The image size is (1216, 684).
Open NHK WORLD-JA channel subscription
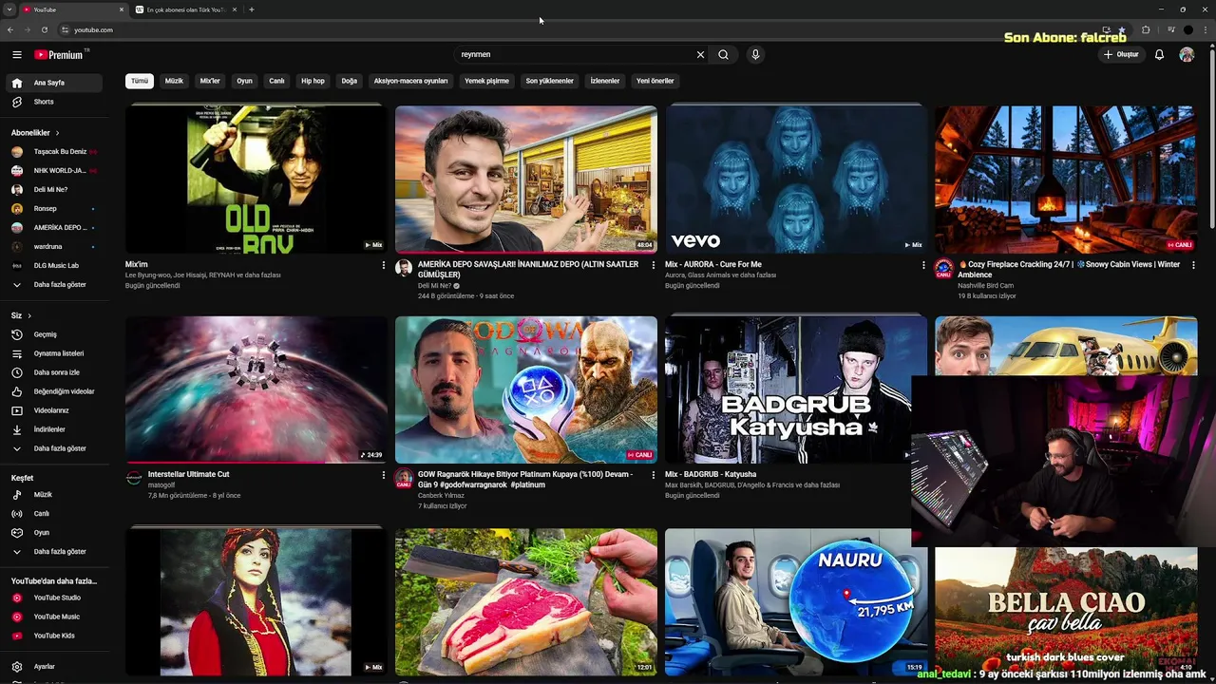click(x=56, y=171)
